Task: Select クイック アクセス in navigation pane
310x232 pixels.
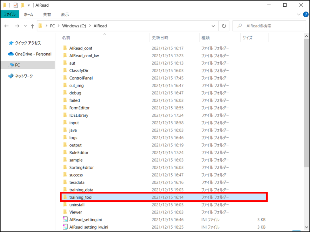Action: [x=28, y=43]
